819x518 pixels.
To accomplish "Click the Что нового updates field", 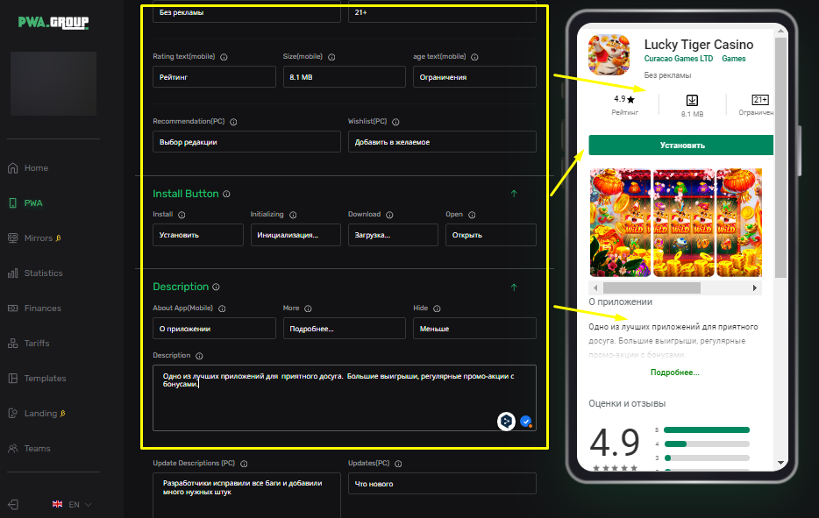I will tap(443, 484).
